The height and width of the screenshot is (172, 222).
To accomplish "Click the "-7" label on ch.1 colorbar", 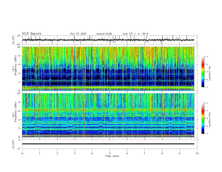I will click(x=207, y=87).
